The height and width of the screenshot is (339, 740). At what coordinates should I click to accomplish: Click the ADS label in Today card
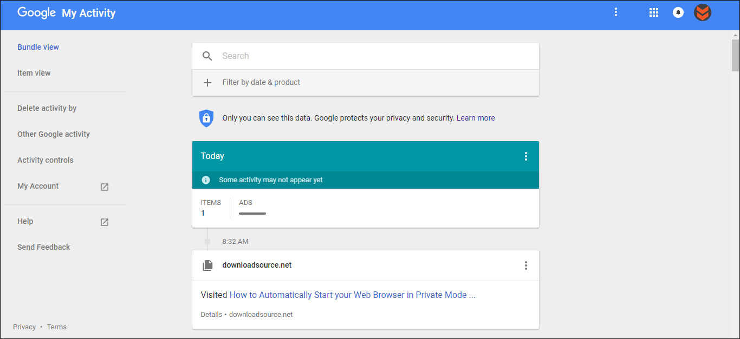click(x=246, y=203)
